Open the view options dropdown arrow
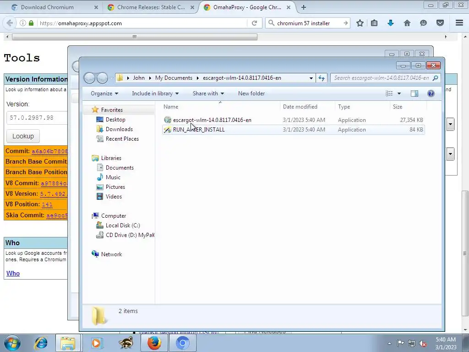Viewport: 469px width, 352px height. click(399, 93)
